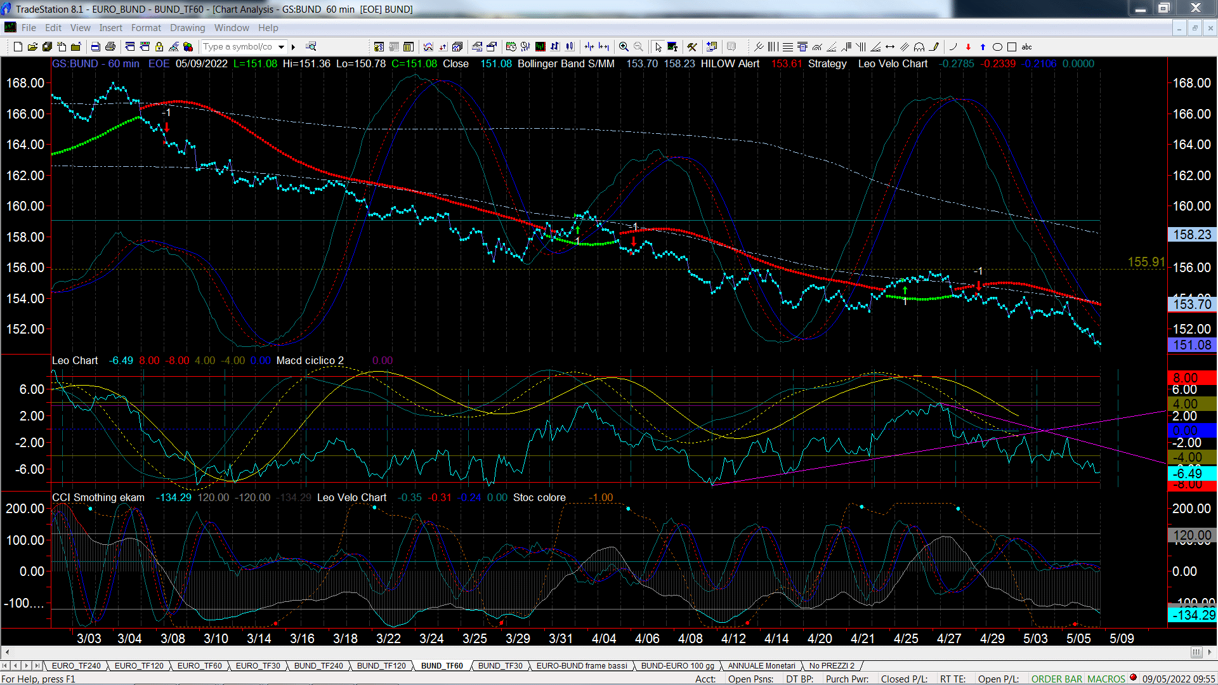Switch to the EURO_TF60 tab
Screen dimensions: 1218x685
[x=199, y=666]
